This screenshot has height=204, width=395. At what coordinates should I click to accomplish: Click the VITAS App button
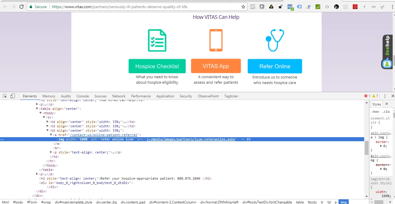tap(216, 66)
